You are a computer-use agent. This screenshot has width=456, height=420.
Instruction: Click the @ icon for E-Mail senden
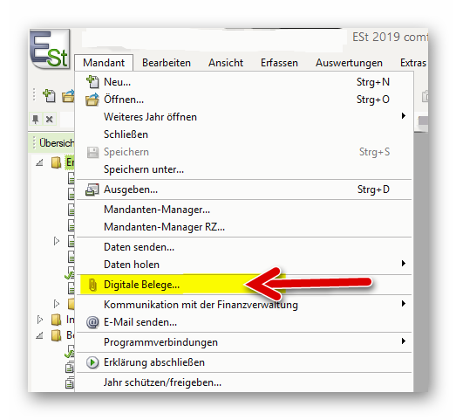click(92, 322)
